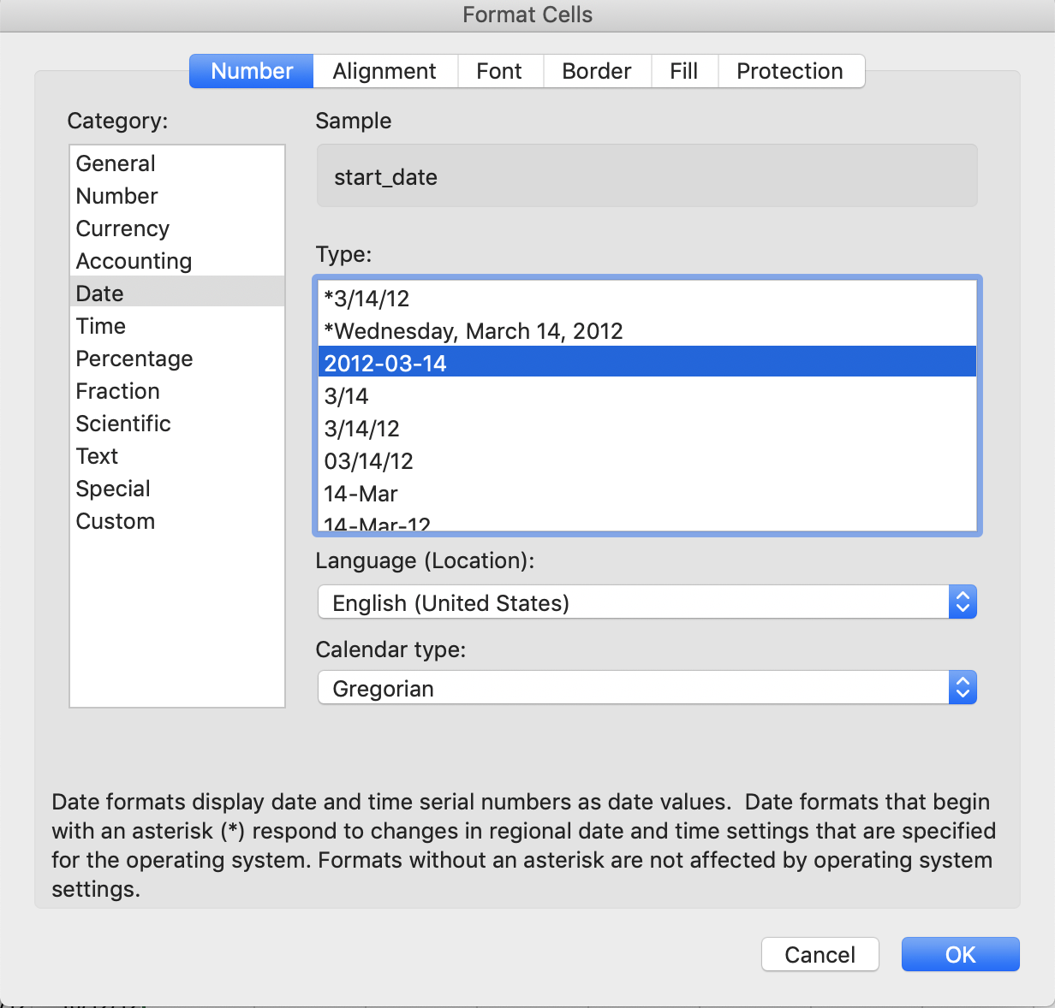Select the Currency category
1055x1008 pixels.
click(x=177, y=228)
